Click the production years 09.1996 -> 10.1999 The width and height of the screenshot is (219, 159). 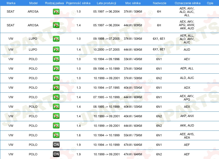(106, 69)
